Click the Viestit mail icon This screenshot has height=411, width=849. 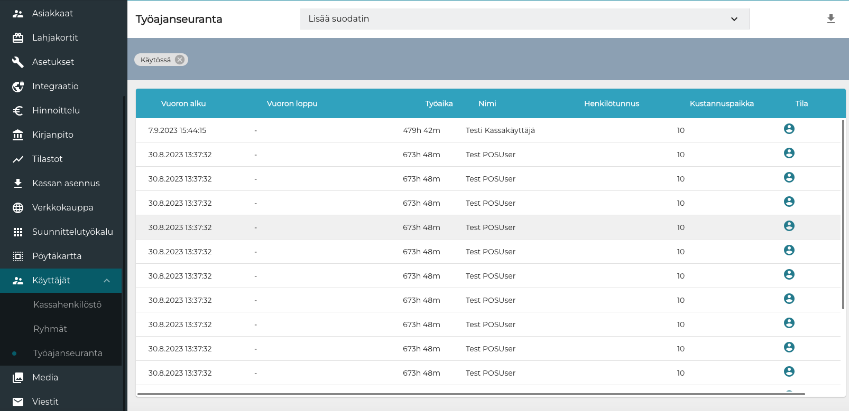tap(18, 402)
